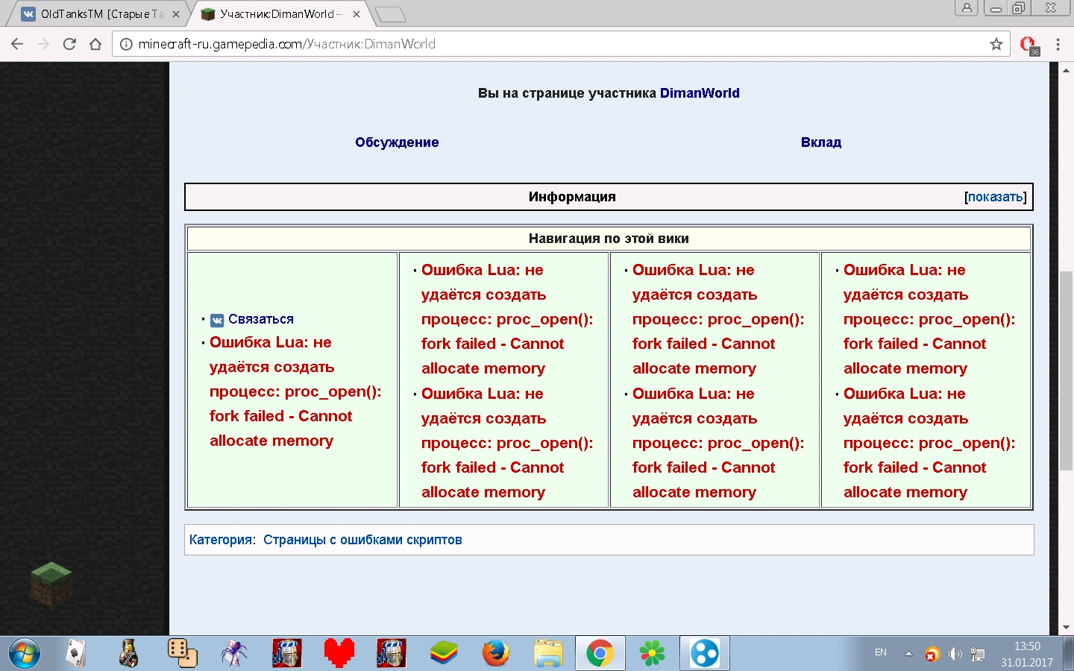1074x671 pixels.
Task: Bookmark this page with the star icon
Action: 996,44
